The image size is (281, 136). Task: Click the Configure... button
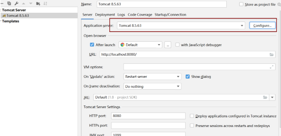(262, 25)
